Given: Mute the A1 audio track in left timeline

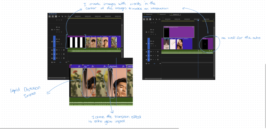Looking at the screenshot, I should coord(59,50).
